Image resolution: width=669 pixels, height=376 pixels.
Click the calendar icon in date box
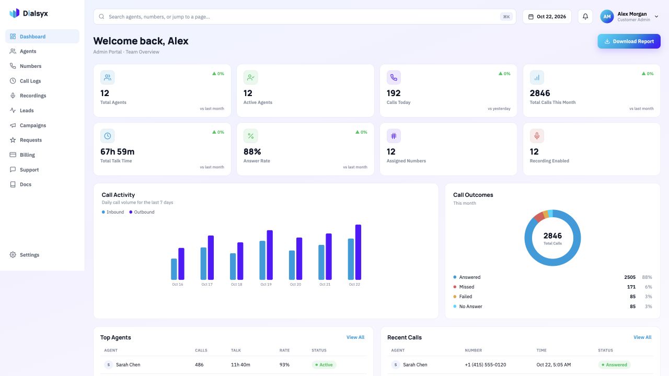pyautogui.click(x=532, y=17)
